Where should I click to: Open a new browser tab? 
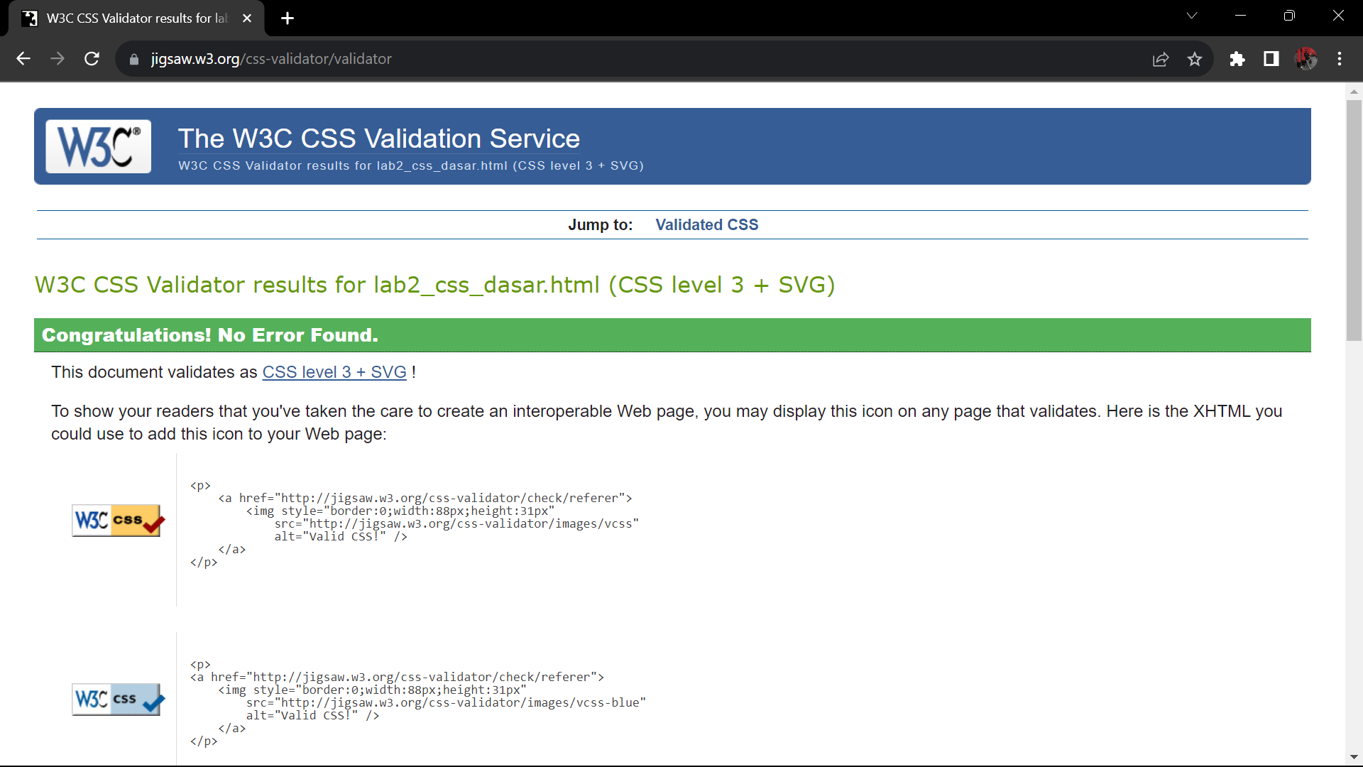point(288,18)
